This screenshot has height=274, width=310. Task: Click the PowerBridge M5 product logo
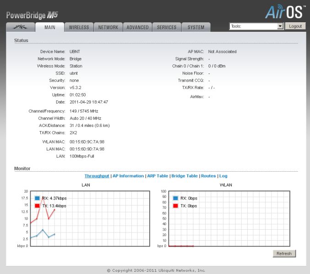tap(32, 15)
